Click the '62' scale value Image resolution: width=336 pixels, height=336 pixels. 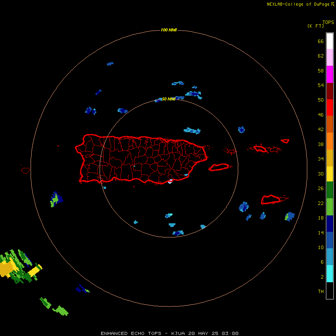point(321,56)
